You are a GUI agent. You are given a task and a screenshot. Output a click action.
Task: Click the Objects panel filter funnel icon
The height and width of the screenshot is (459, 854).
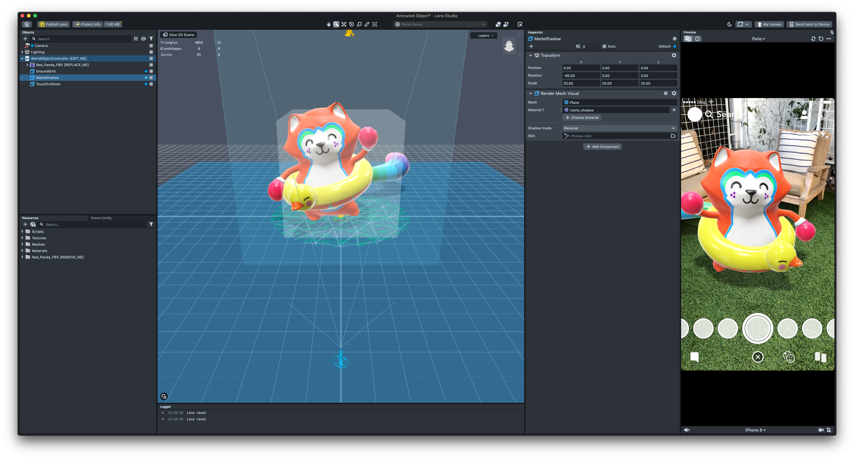coord(151,39)
